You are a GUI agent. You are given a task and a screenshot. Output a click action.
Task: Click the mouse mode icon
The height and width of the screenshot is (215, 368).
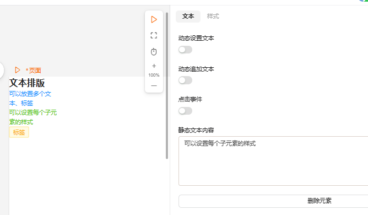[154, 51]
